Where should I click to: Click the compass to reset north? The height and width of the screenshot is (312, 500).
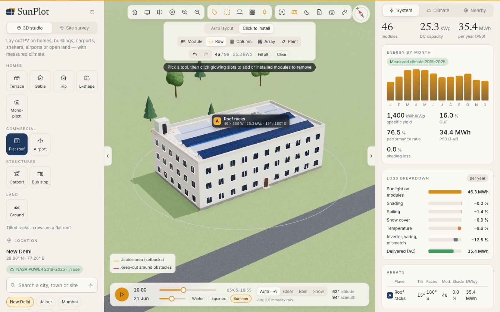click(x=361, y=14)
